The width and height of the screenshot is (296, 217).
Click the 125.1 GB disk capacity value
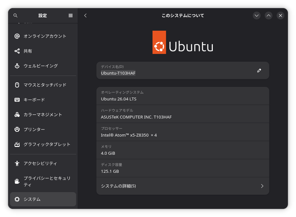click(x=110, y=171)
